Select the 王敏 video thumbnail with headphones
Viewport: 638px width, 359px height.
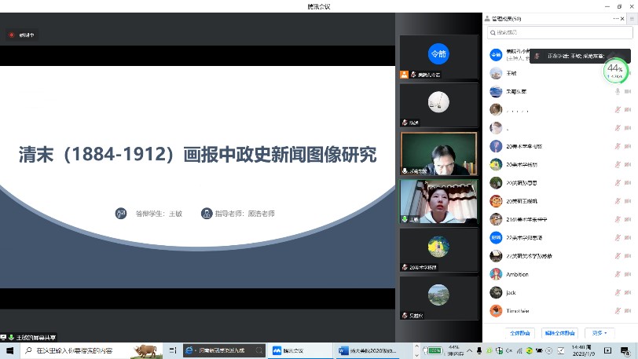click(438, 202)
